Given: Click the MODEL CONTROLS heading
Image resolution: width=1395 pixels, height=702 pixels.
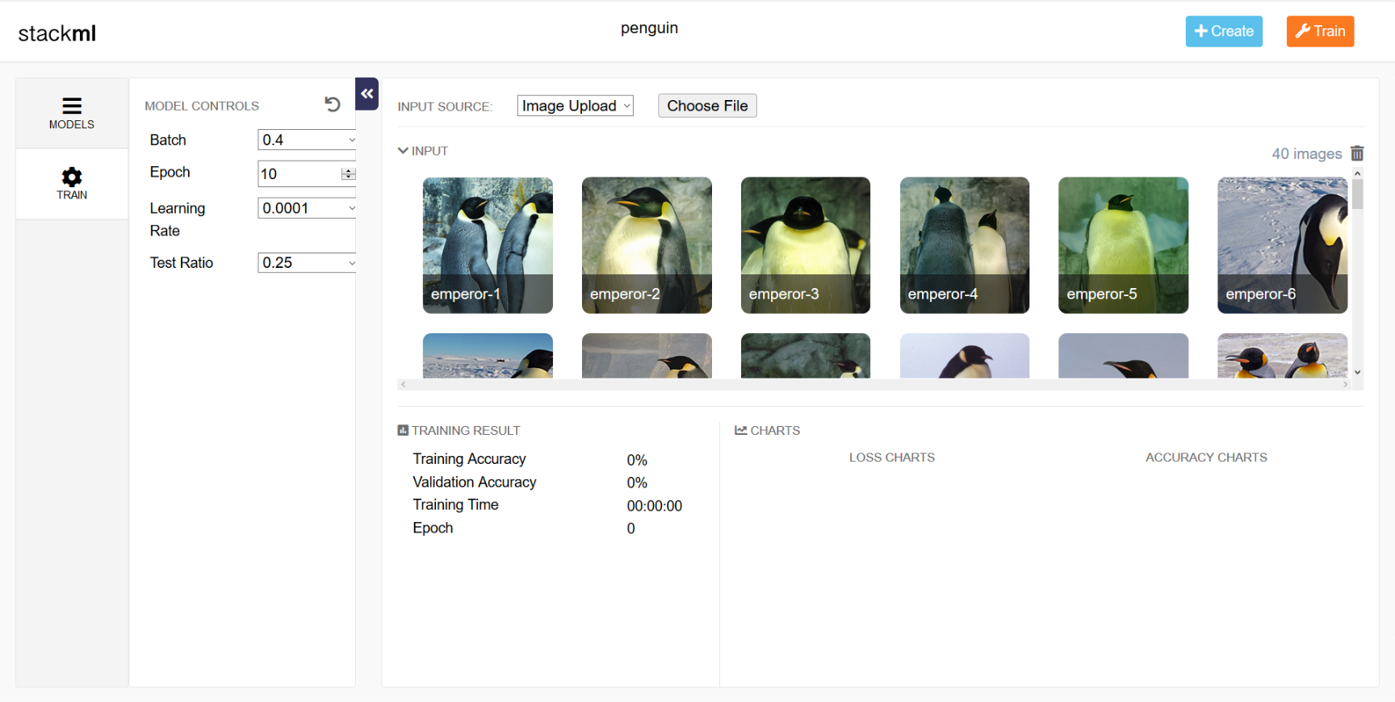Looking at the screenshot, I should [x=202, y=106].
